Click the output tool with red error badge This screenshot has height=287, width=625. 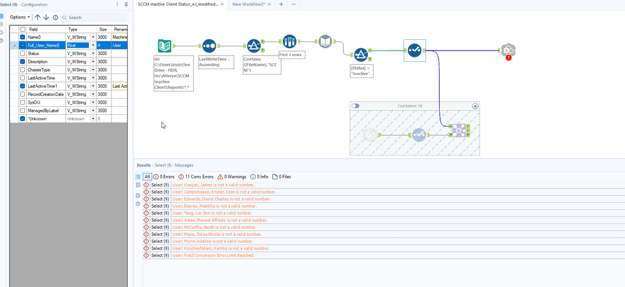coord(508,51)
